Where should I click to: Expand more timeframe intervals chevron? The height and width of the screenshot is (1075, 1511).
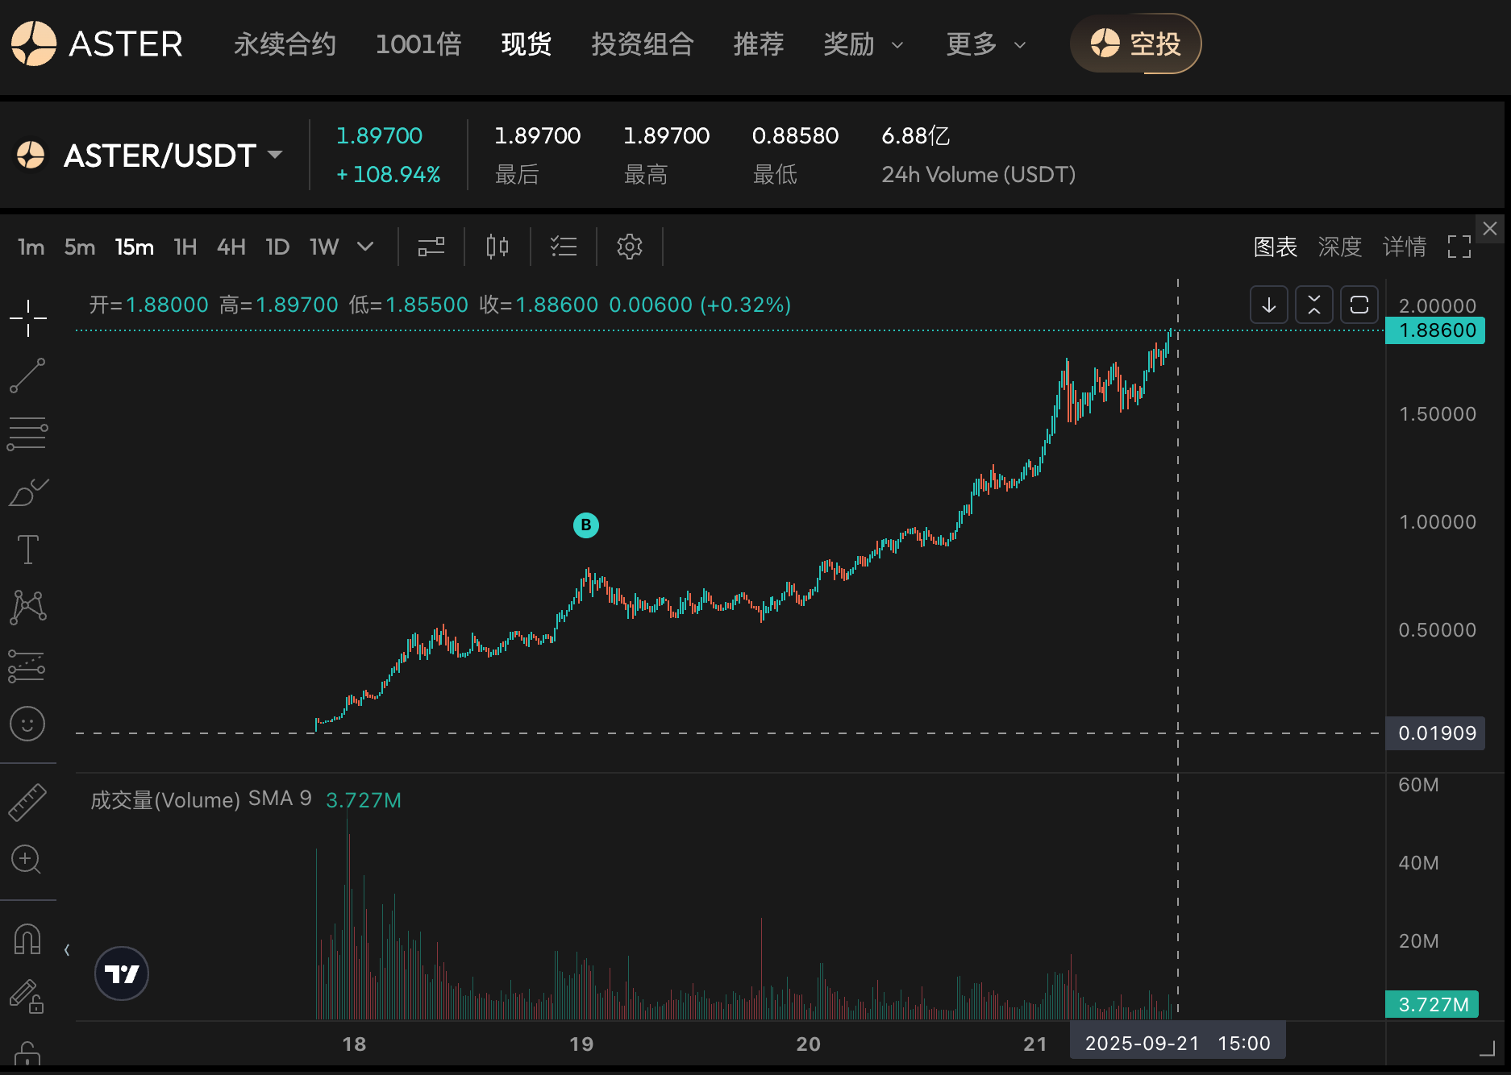click(365, 247)
